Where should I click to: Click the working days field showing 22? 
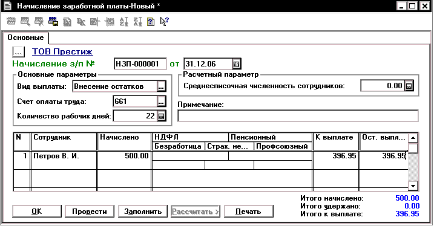pos(135,116)
